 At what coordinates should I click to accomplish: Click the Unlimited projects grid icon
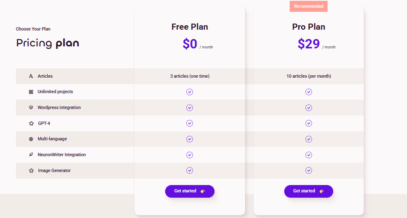(31, 92)
